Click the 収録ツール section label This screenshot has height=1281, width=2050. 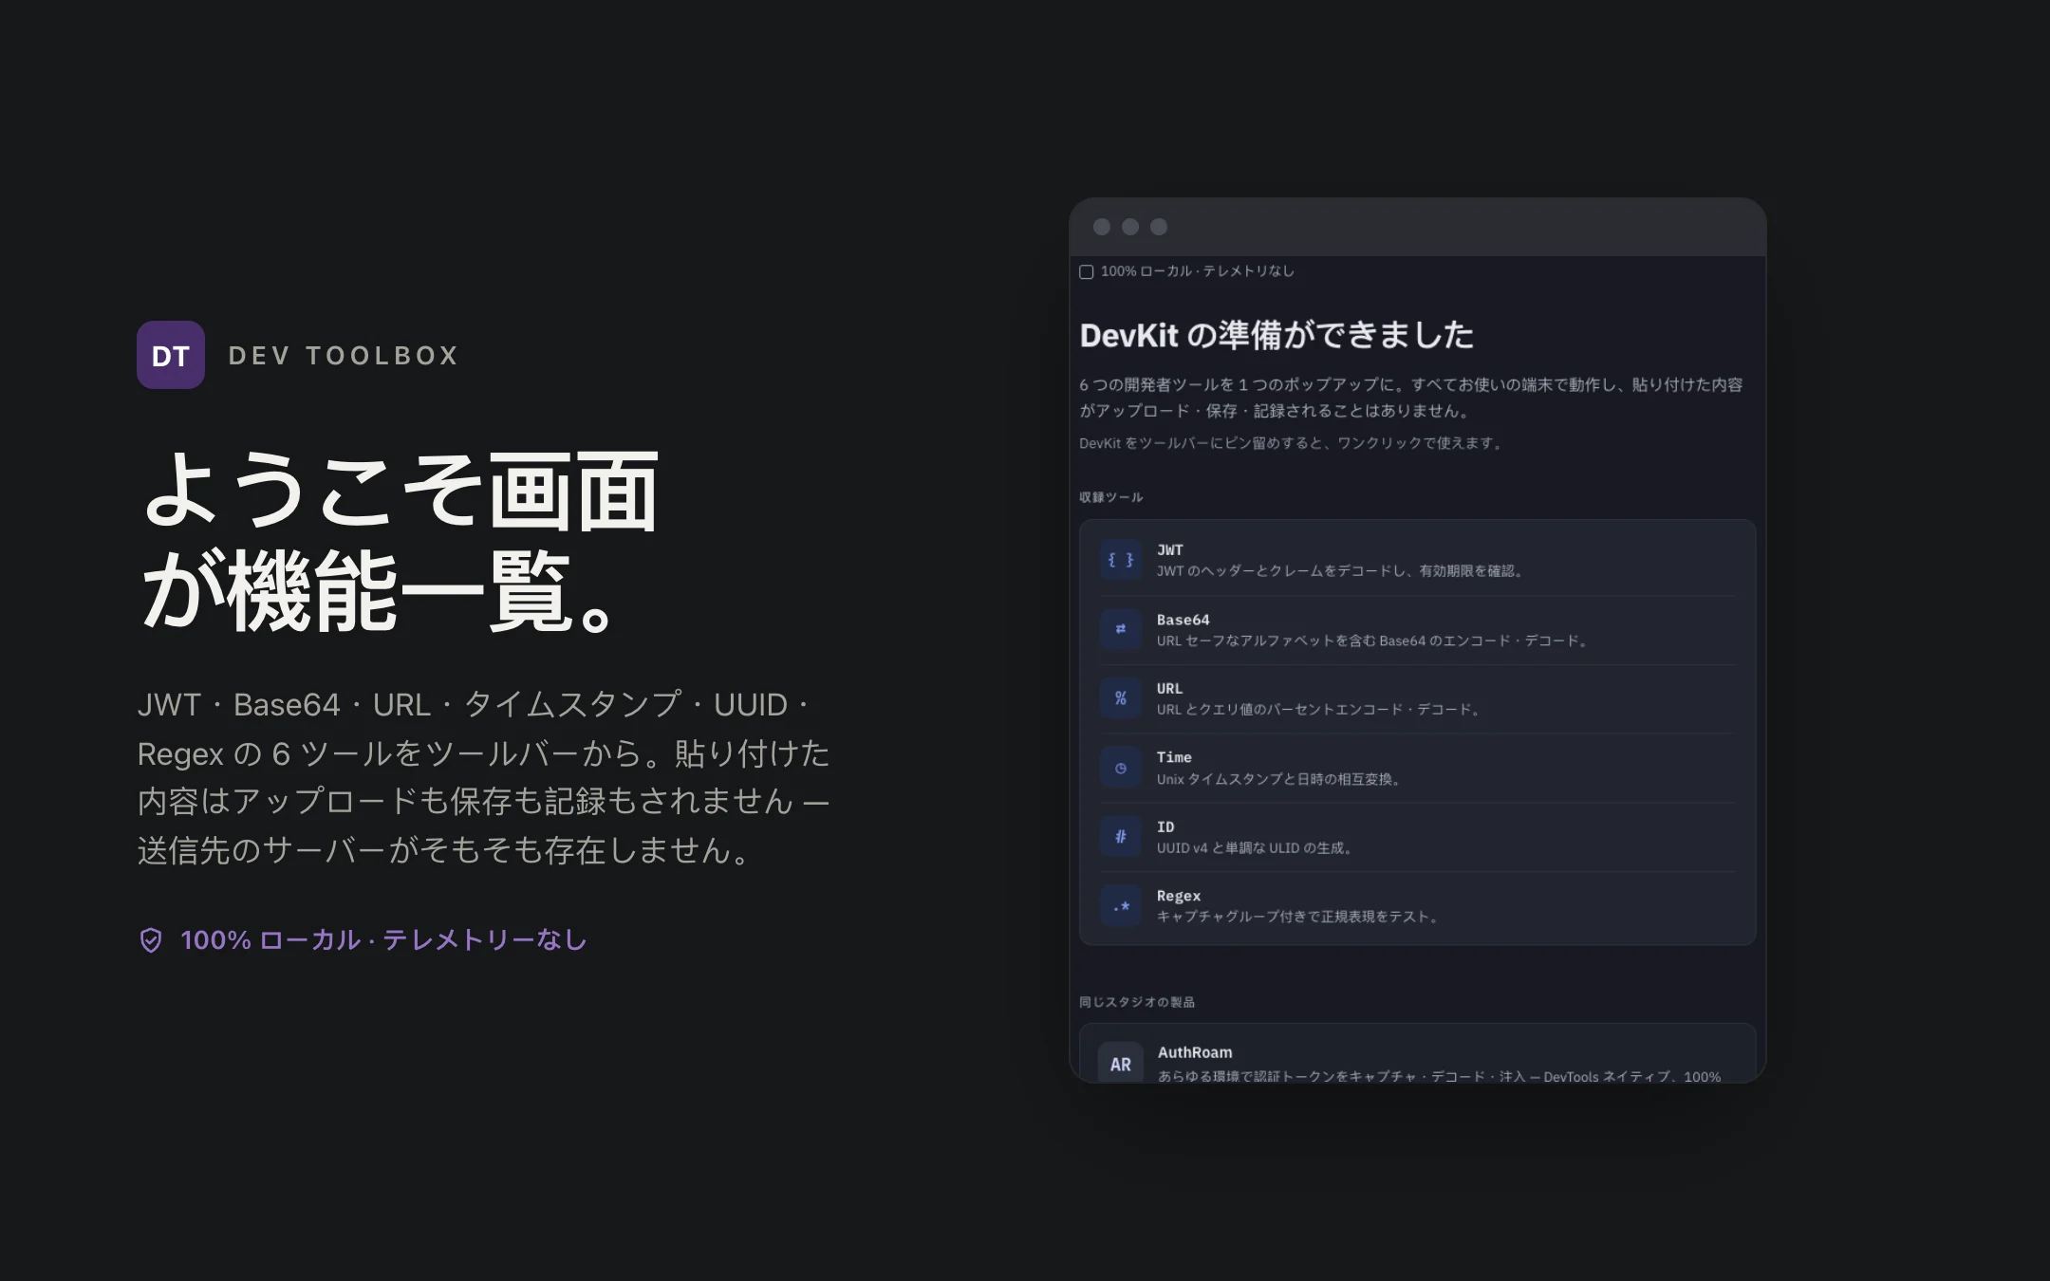pyautogui.click(x=1111, y=497)
